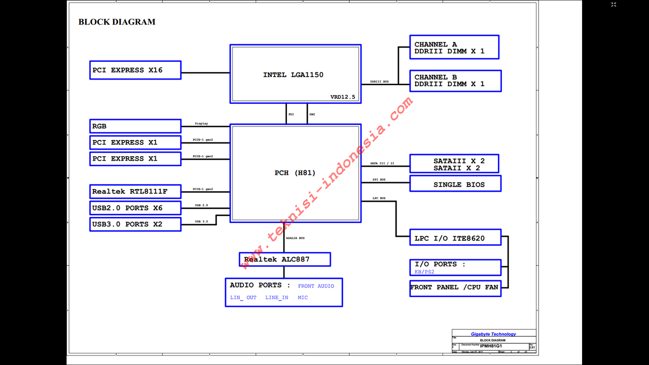This screenshot has width=649, height=365.
Task: Select the PCH (H81) block
Action: pyautogui.click(x=296, y=173)
